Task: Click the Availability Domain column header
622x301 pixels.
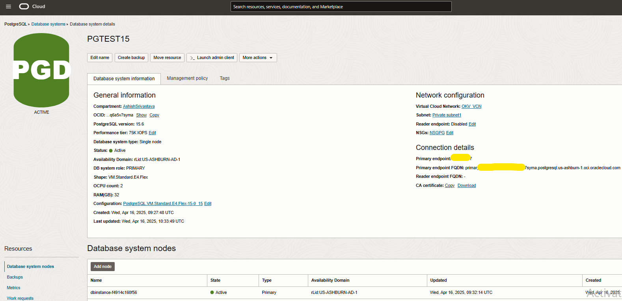Action: click(330, 280)
